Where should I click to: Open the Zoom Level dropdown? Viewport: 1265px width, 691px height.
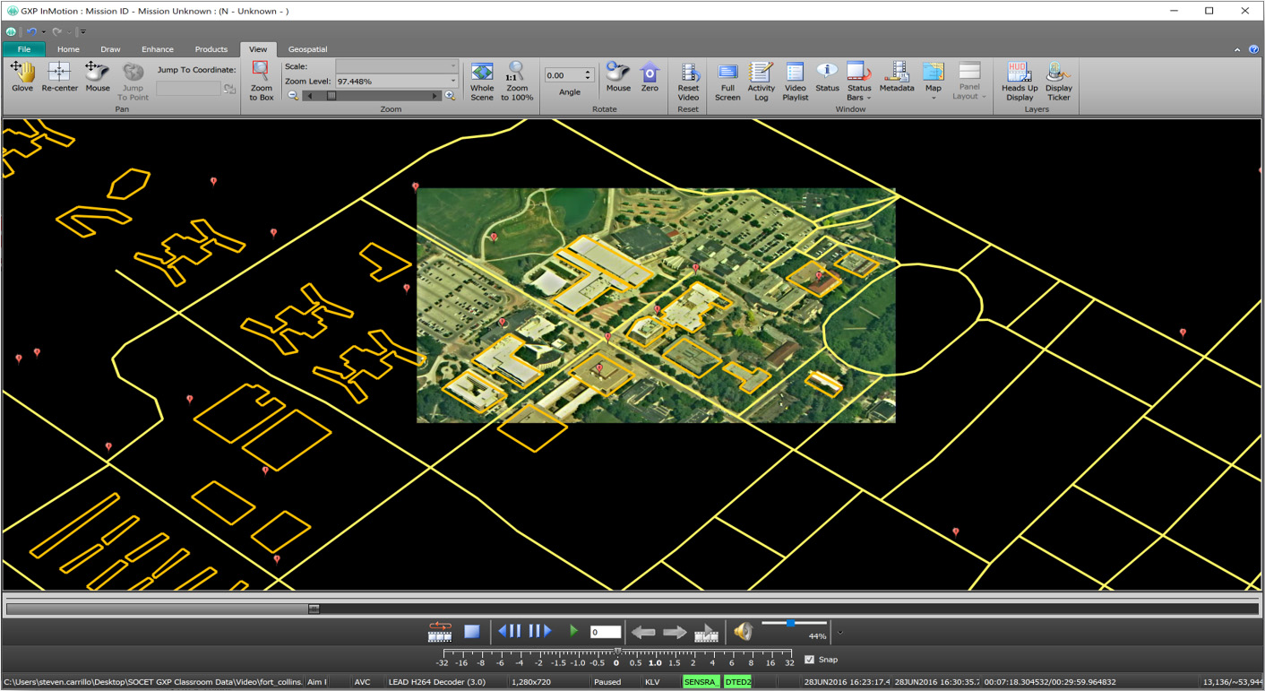pyautogui.click(x=452, y=82)
